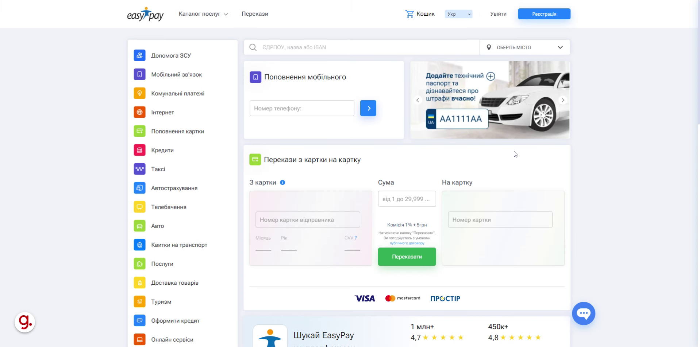Open the публічного договору link
The image size is (700, 347).
[407, 243]
